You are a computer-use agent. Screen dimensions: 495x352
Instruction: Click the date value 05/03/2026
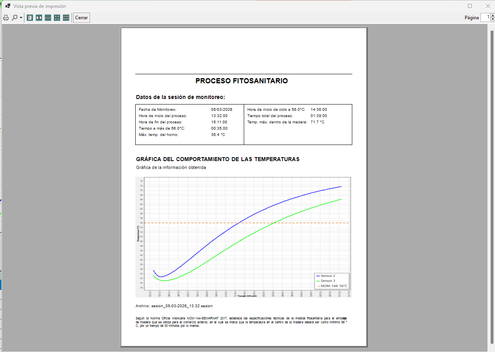point(222,110)
